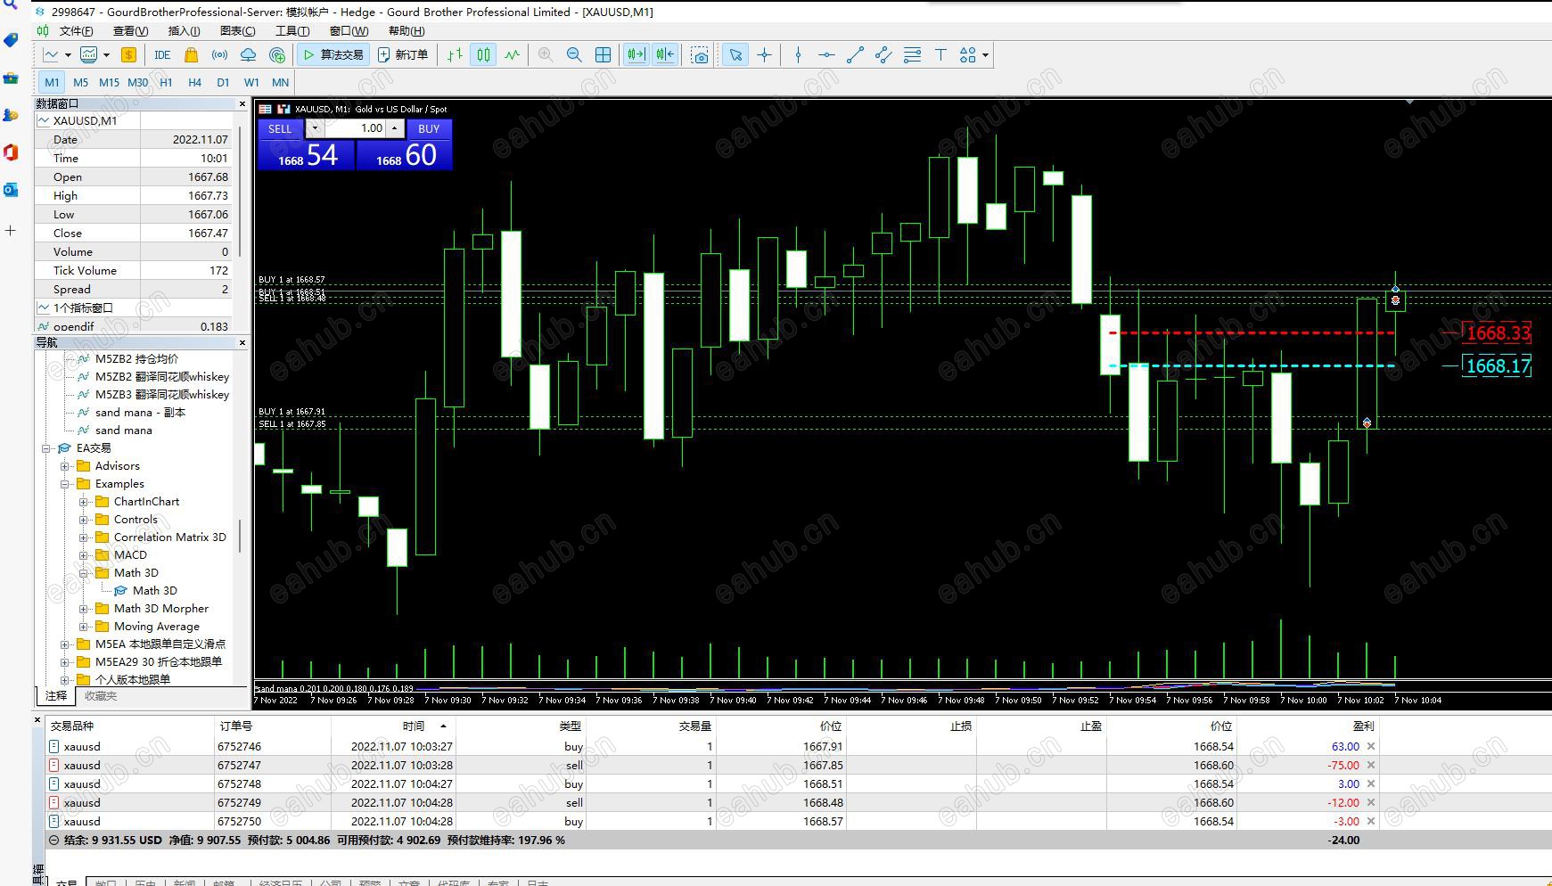Select the vertical line drawing tool
1552x886 pixels.
pos(798,55)
